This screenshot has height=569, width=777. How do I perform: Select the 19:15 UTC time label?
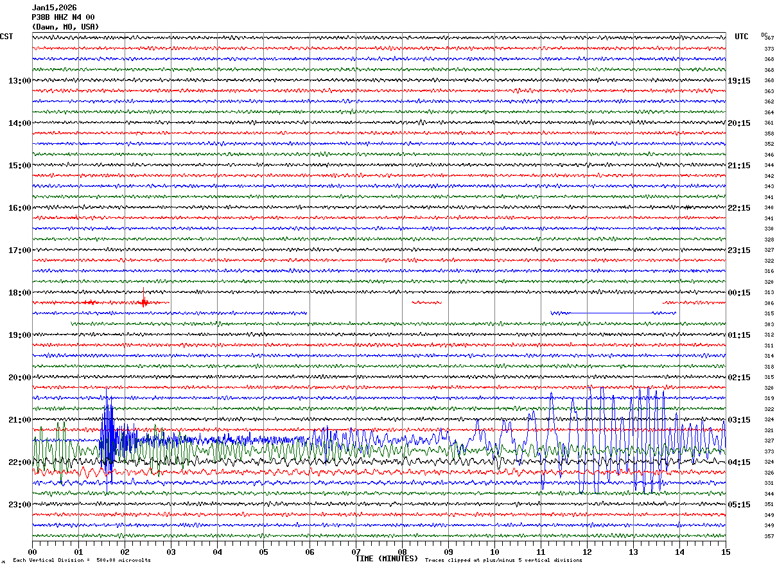(x=738, y=81)
